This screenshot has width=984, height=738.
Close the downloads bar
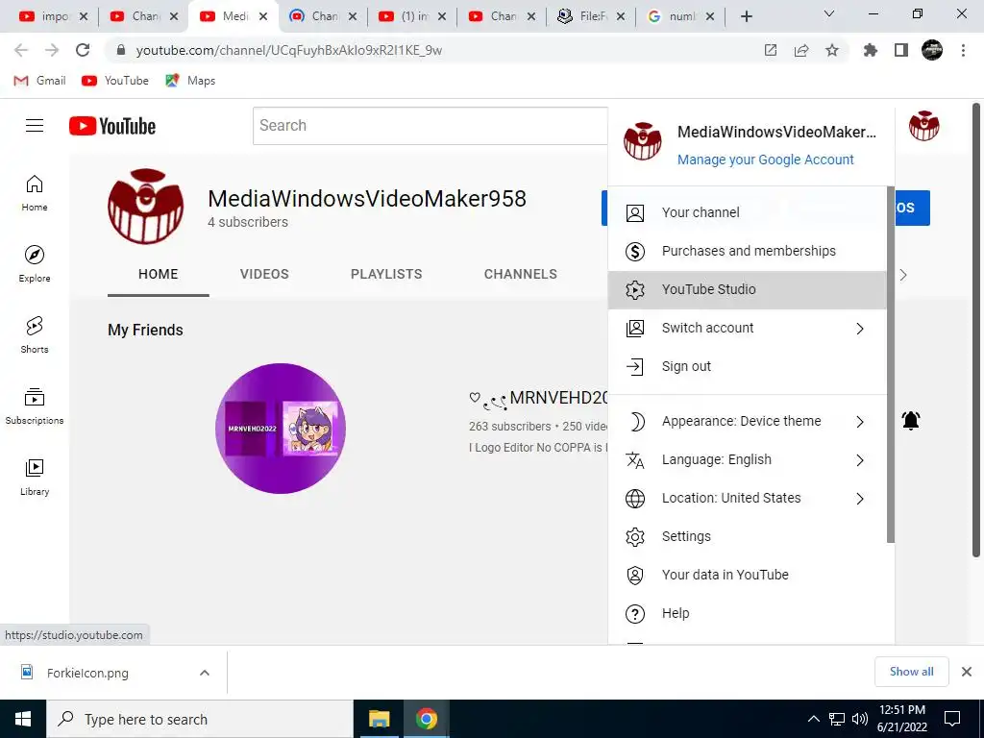967,672
